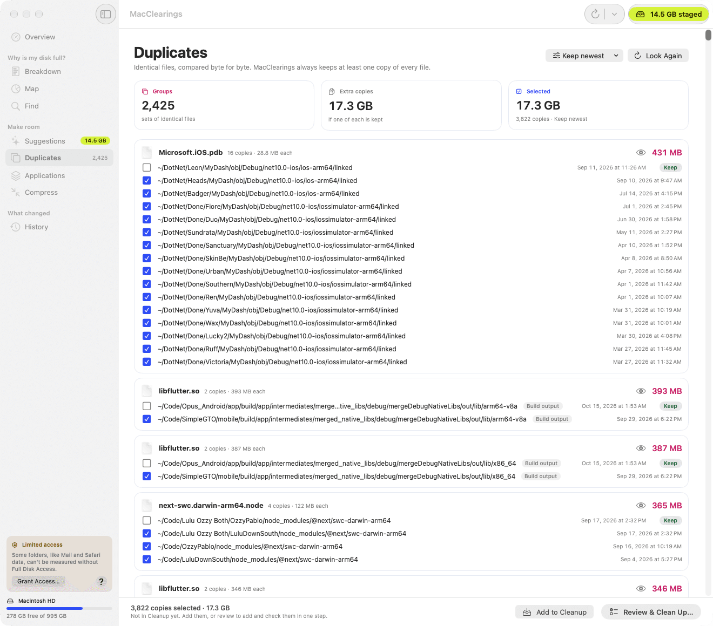Uncheck the Code/LuluDownSouth swc-darwin copy
713x626 pixels.
click(x=147, y=560)
